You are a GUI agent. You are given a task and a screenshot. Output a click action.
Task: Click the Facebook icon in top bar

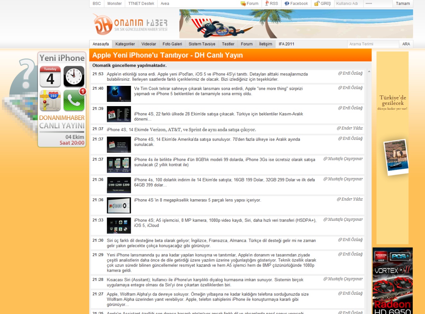point(287,4)
